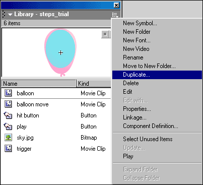Select the balloon move item name
The height and width of the screenshot is (185, 203).
pos(33,104)
